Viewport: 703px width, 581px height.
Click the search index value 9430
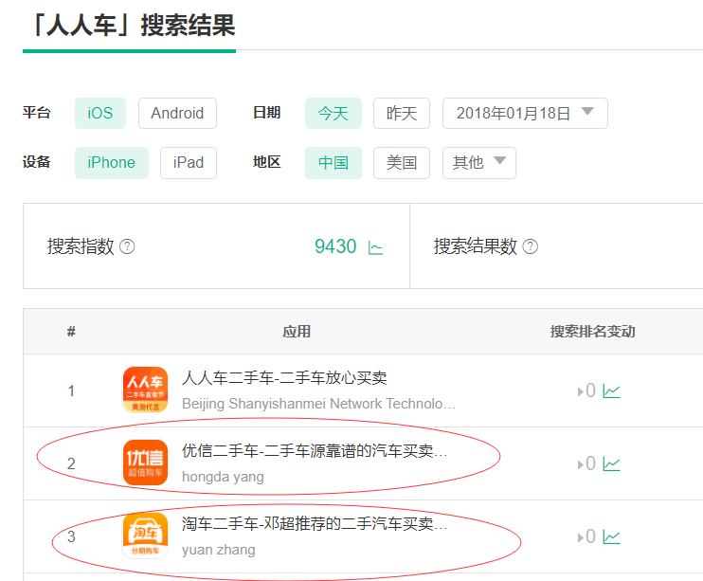click(x=335, y=246)
